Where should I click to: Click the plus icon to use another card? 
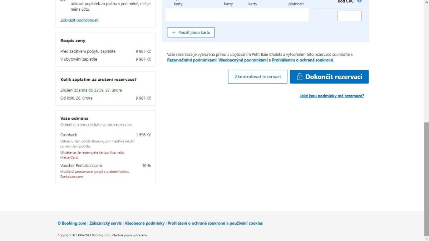174,32
